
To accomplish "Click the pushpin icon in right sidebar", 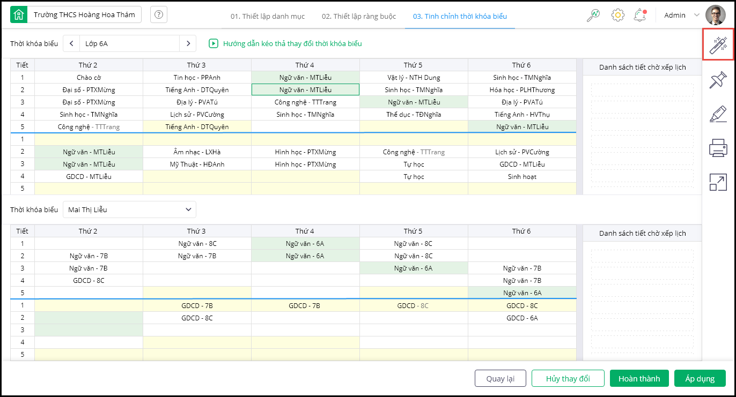I will 718,80.
